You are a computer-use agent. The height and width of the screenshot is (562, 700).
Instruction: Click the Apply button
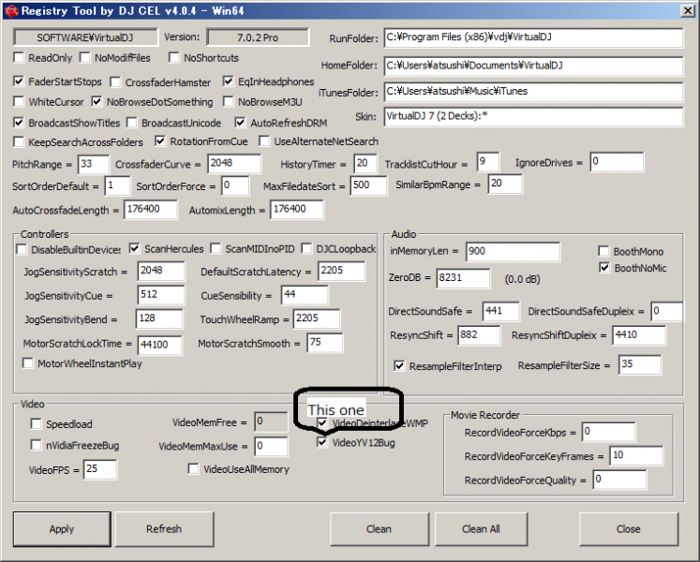(62, 529)
